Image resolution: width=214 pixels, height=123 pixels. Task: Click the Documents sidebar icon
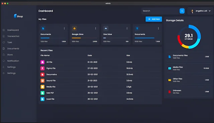(x=4, y=48)
